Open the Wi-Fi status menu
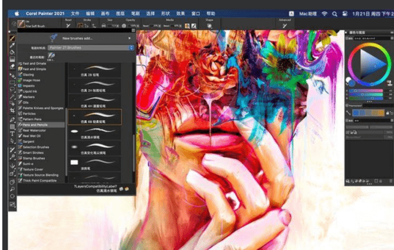This screenshot has width=394, height=250. 324,14
